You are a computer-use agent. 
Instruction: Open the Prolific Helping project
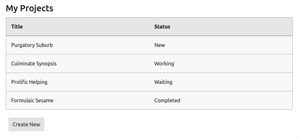tap(29, 82)
